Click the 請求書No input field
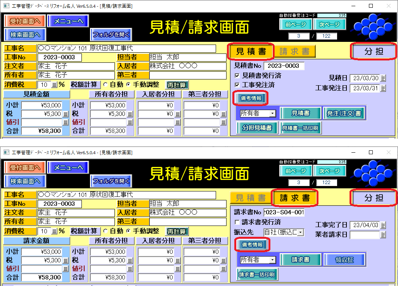 coord(284,212)
